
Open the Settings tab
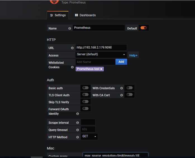(x=58, y=15)
